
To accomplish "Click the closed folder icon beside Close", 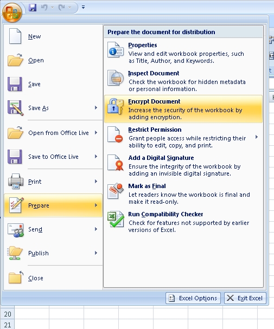I will point(16,278).
